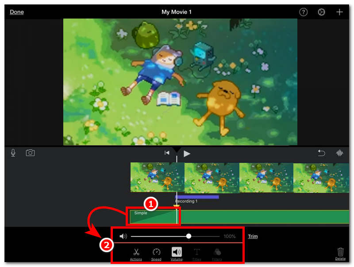
Task: Open the help question mark icon
Action: [x=303, y=12]
